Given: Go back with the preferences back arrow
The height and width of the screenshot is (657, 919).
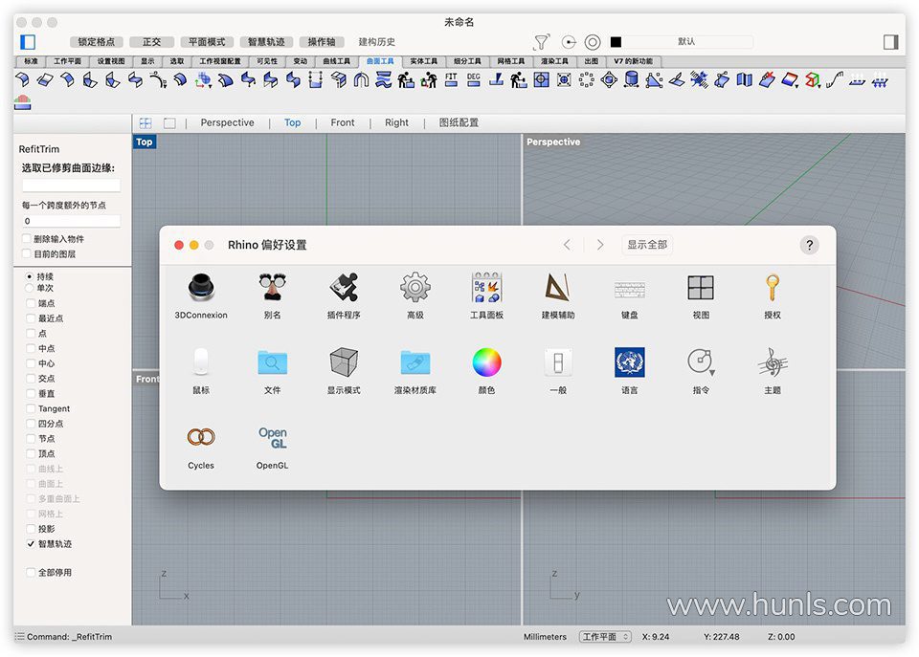Looking at the screenshot, I should [567, 245].
